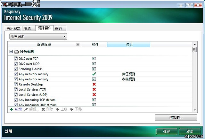
Task: Select the Remote Desktop row text
Action: point(31,84)
